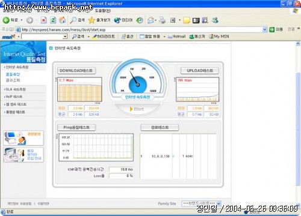Click the Mail envelope icon
Viewport: 301px width, 216px height.
[150, 20]
